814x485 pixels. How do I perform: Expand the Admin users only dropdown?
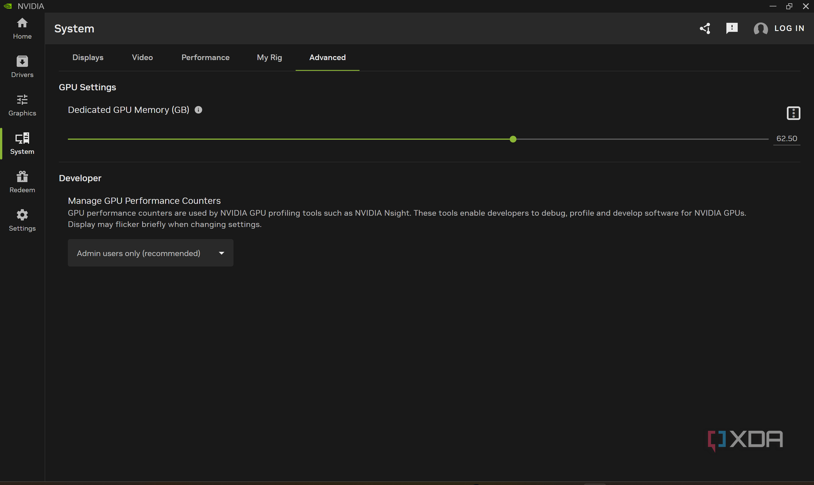pos(150,253)
